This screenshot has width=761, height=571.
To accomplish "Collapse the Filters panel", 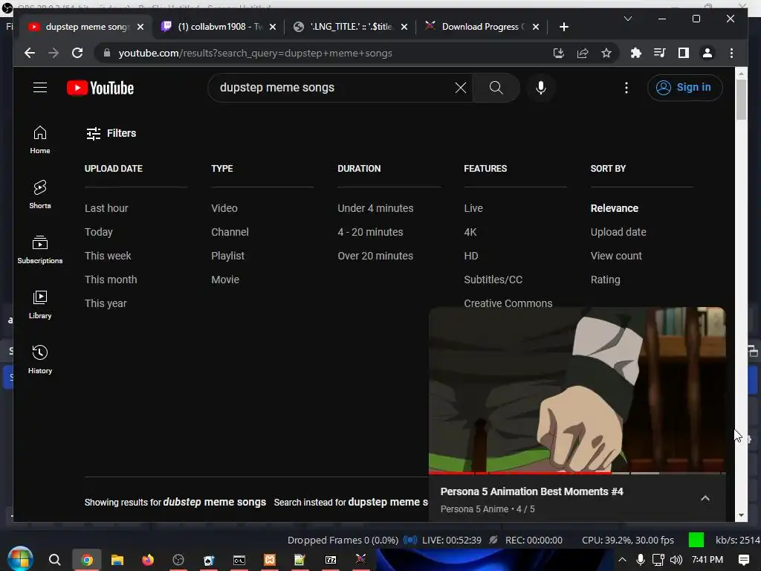I will tap(111, 133).
